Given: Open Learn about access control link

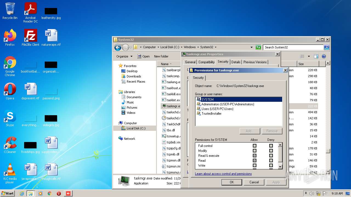Looking at the screenshot, I should click(x=223, y=174).
